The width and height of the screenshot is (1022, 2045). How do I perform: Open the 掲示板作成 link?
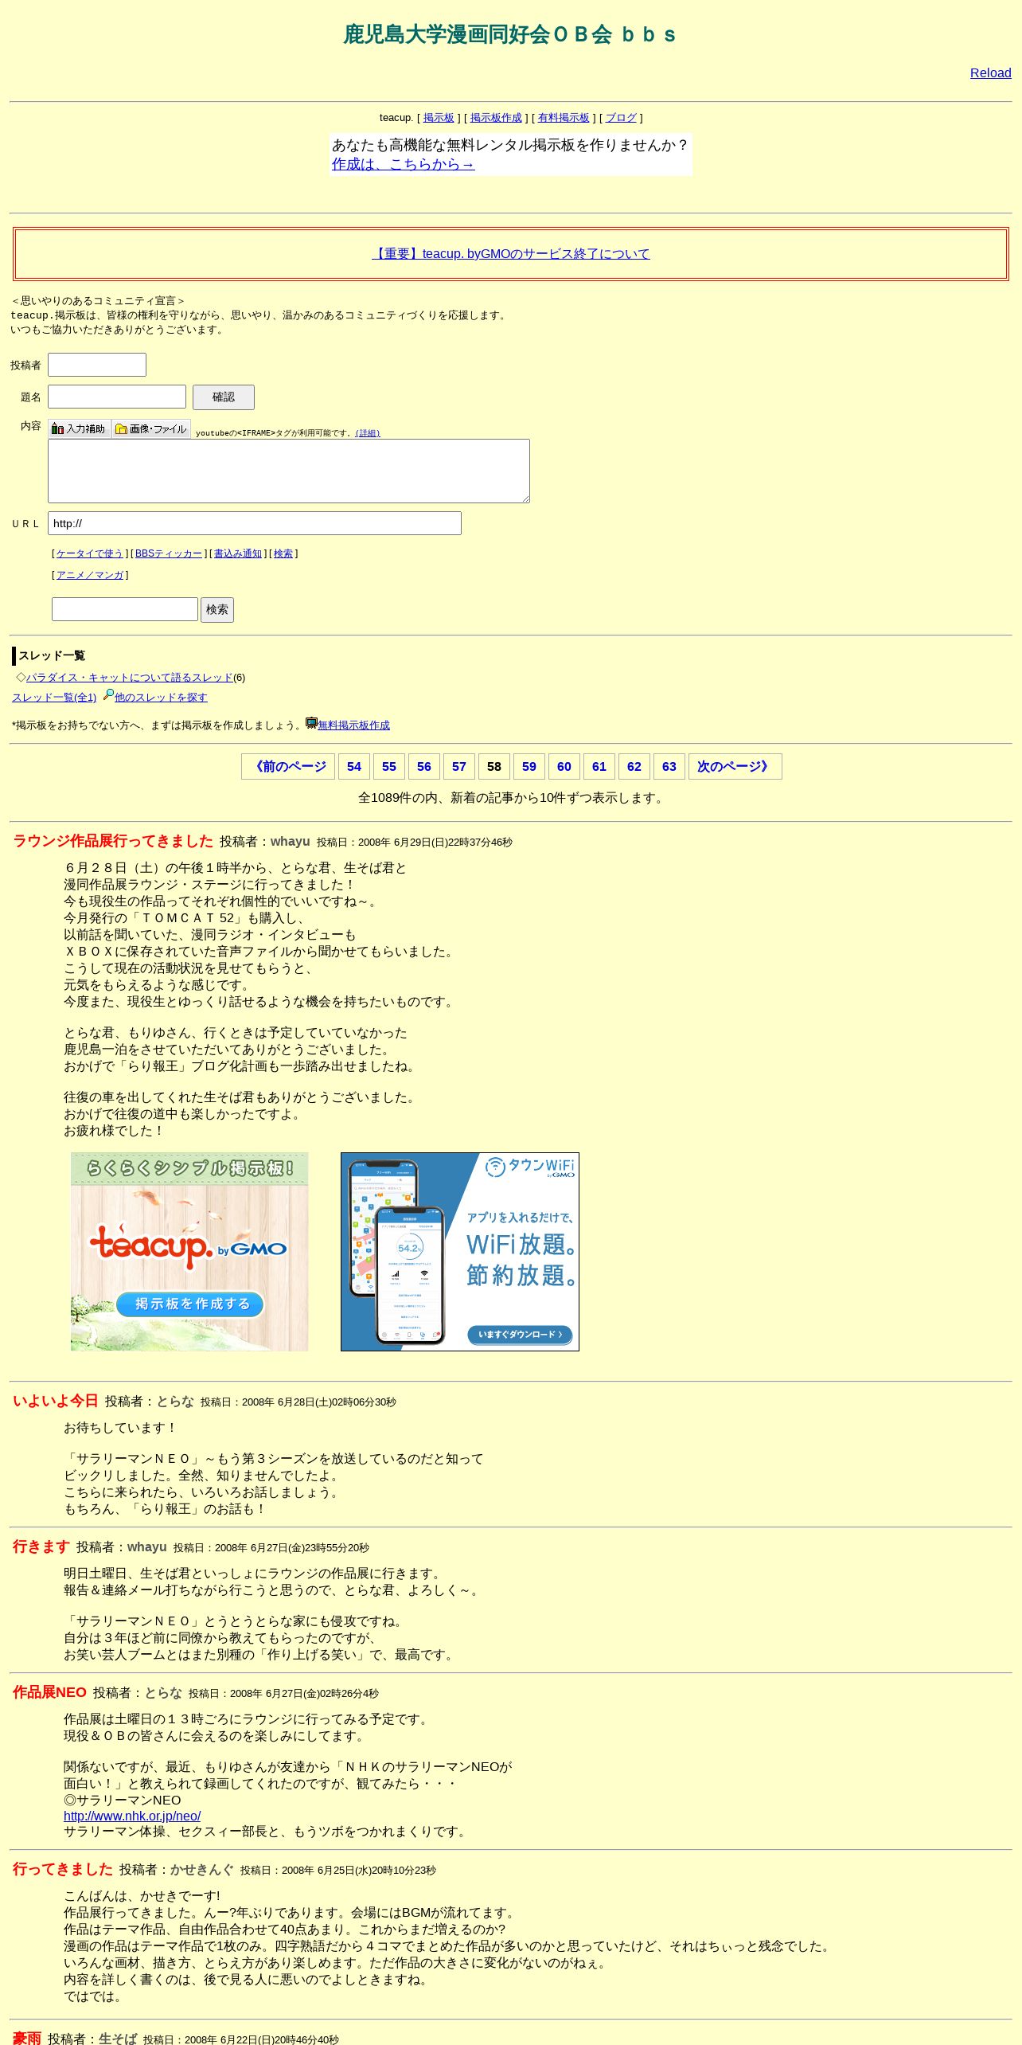[x=496, y=118]
